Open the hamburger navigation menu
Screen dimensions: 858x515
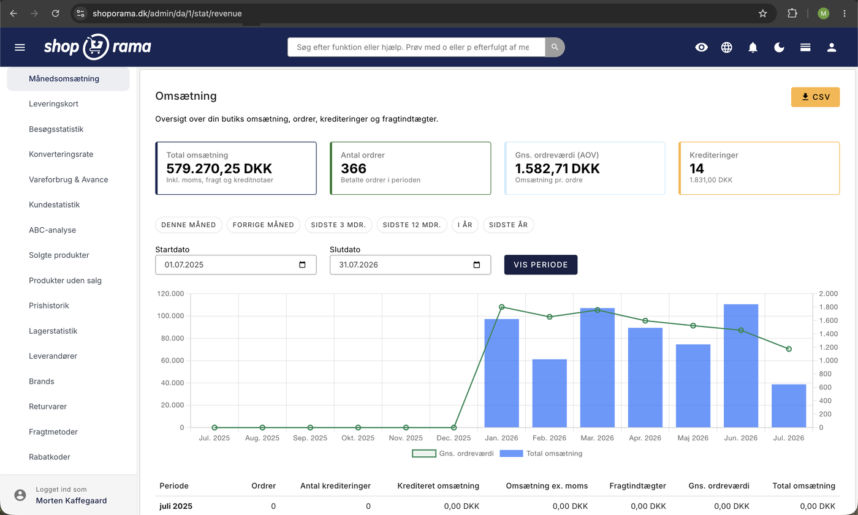[20, 47]
